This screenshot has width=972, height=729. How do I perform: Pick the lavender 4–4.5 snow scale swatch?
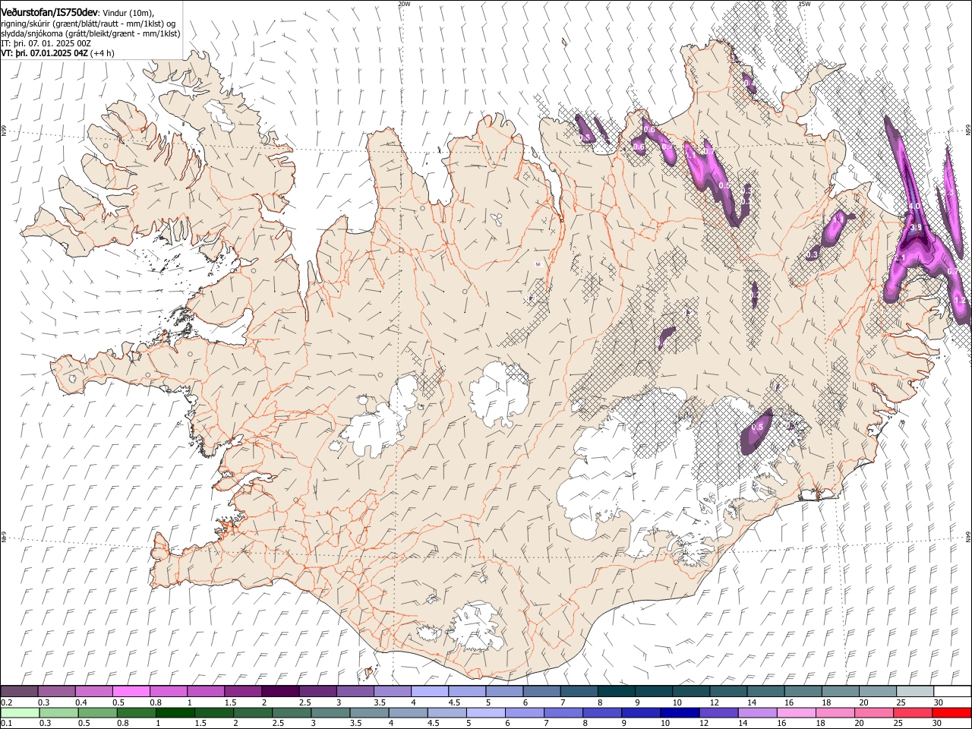click(430, 692)
